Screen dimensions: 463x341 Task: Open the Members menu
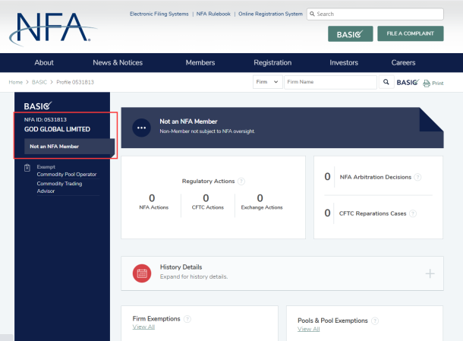click(200, 62)
